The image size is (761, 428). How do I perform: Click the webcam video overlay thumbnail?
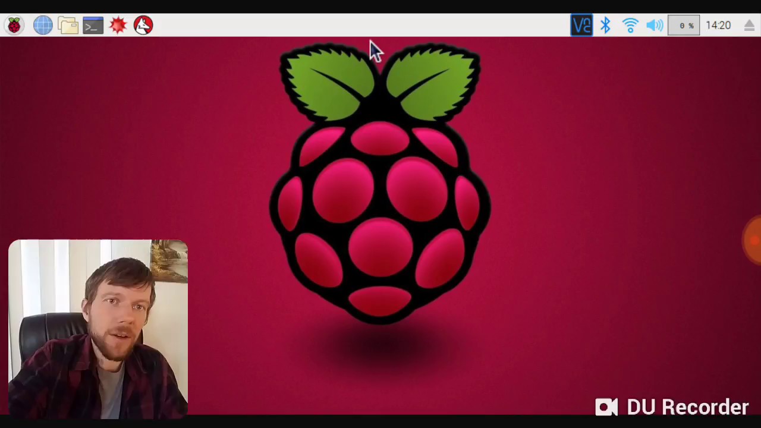tap(98, 329)
